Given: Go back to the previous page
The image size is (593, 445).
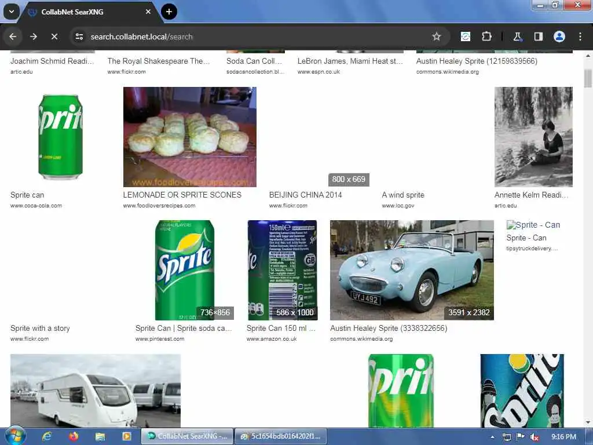Looking at the screenshot, I should [x=13, y=37].
